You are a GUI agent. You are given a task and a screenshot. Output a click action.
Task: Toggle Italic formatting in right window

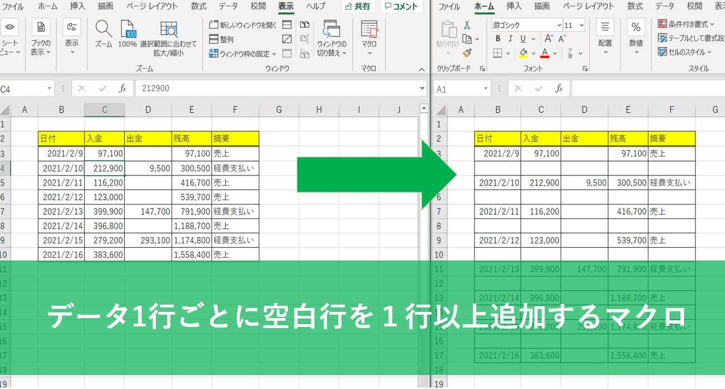510,39
